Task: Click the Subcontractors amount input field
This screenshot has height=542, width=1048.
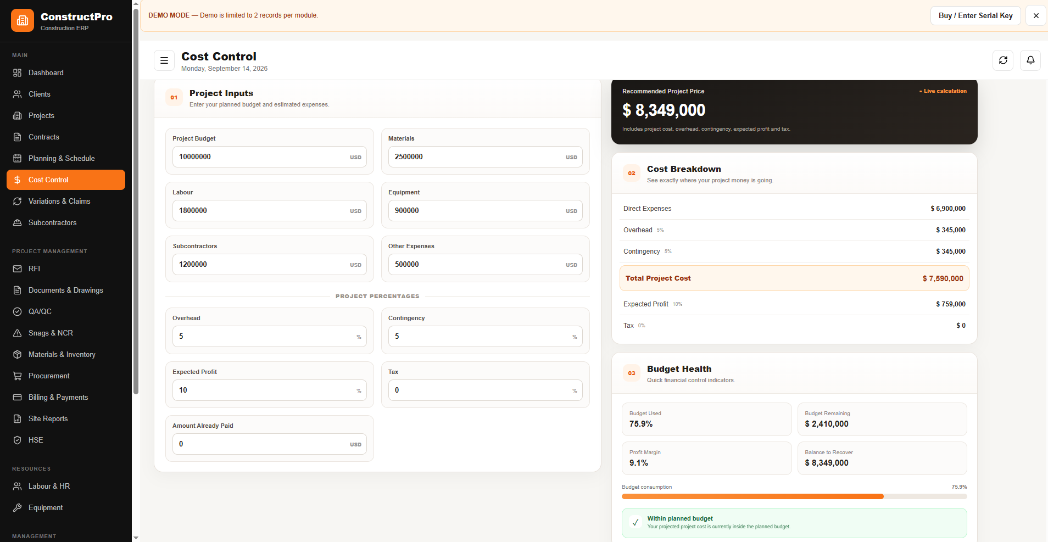Action: (270, 265)
